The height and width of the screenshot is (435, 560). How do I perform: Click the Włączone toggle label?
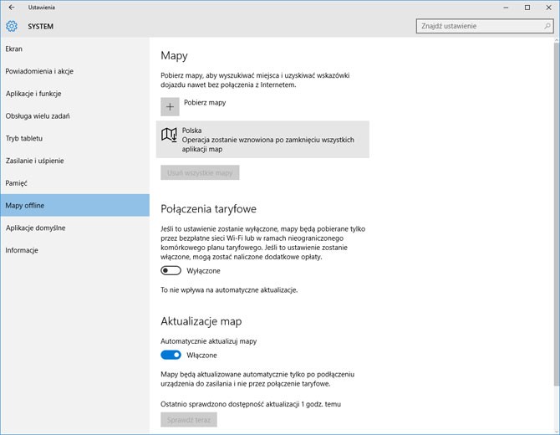click(201, 356)
